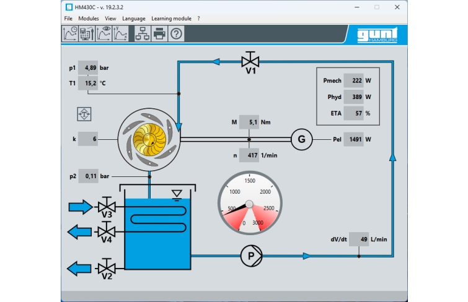
Task: Open the View menu
Action: coord(110,19)
